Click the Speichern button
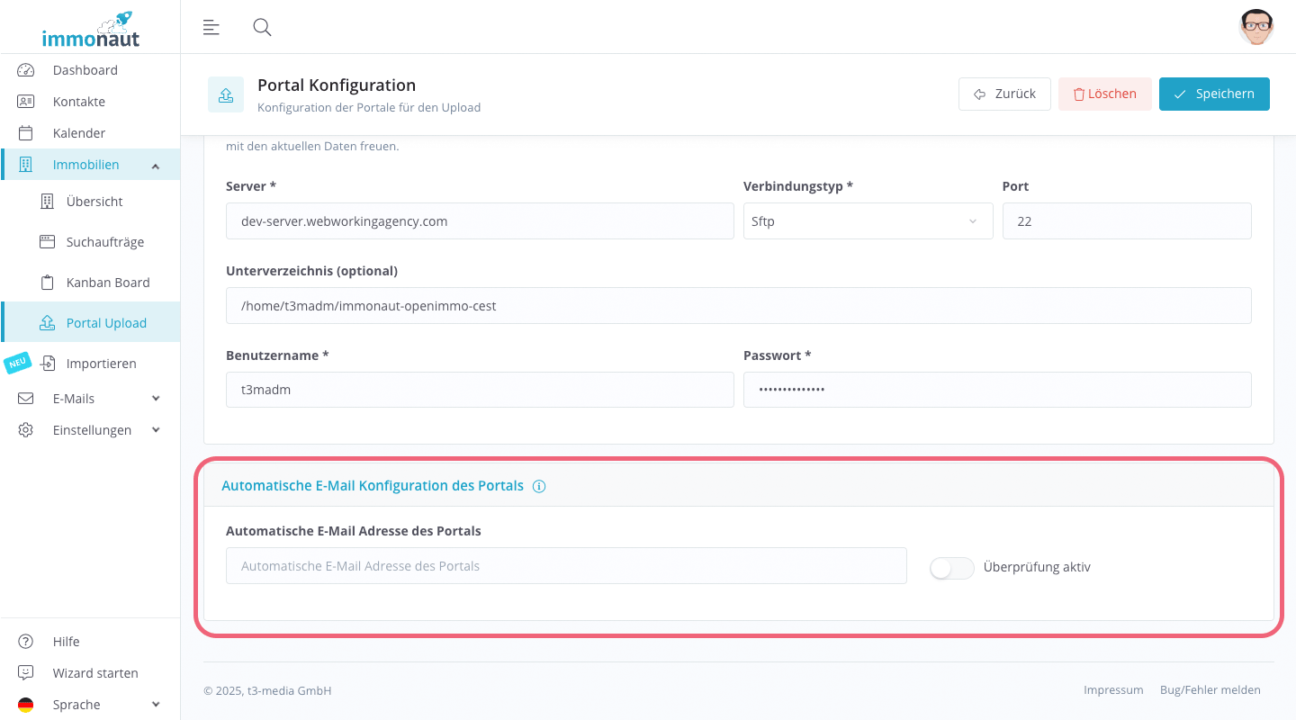This screenshot has height=720, width=1296. 1214,94
